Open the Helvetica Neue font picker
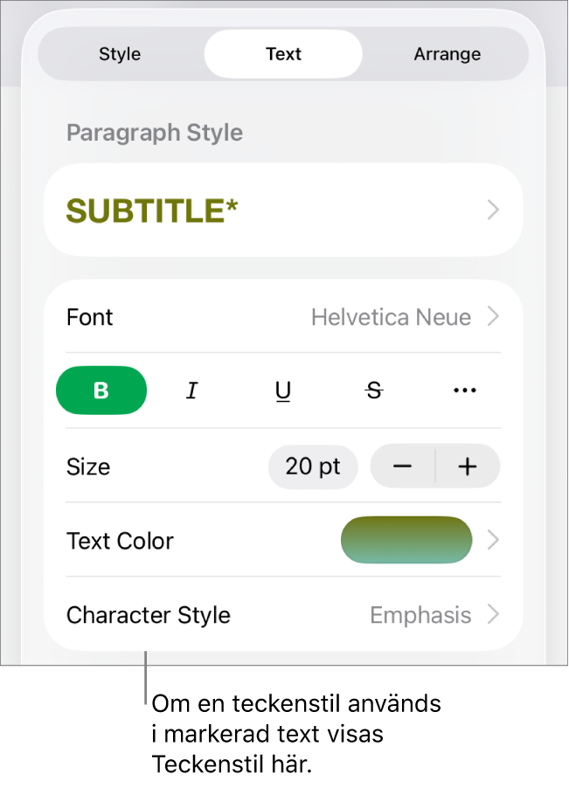 (x=392, y=317)
